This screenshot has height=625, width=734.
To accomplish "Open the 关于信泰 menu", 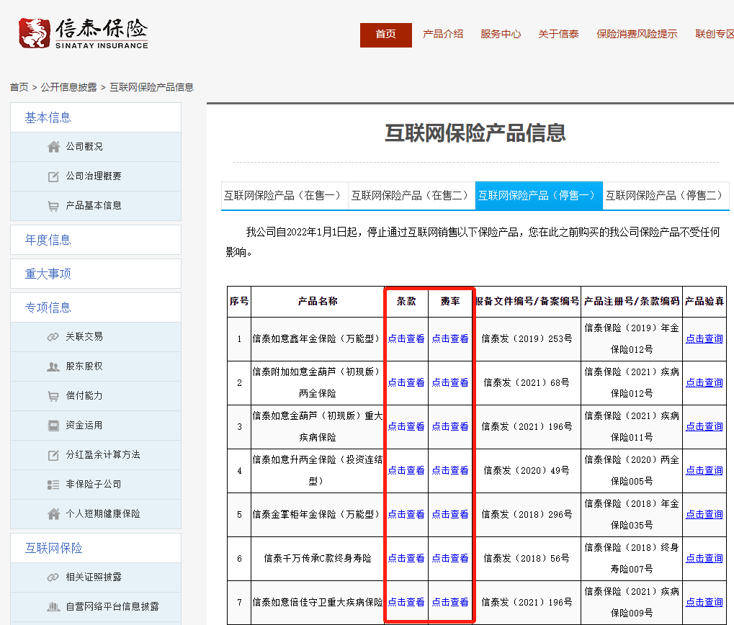I will (x=558, y=34).
